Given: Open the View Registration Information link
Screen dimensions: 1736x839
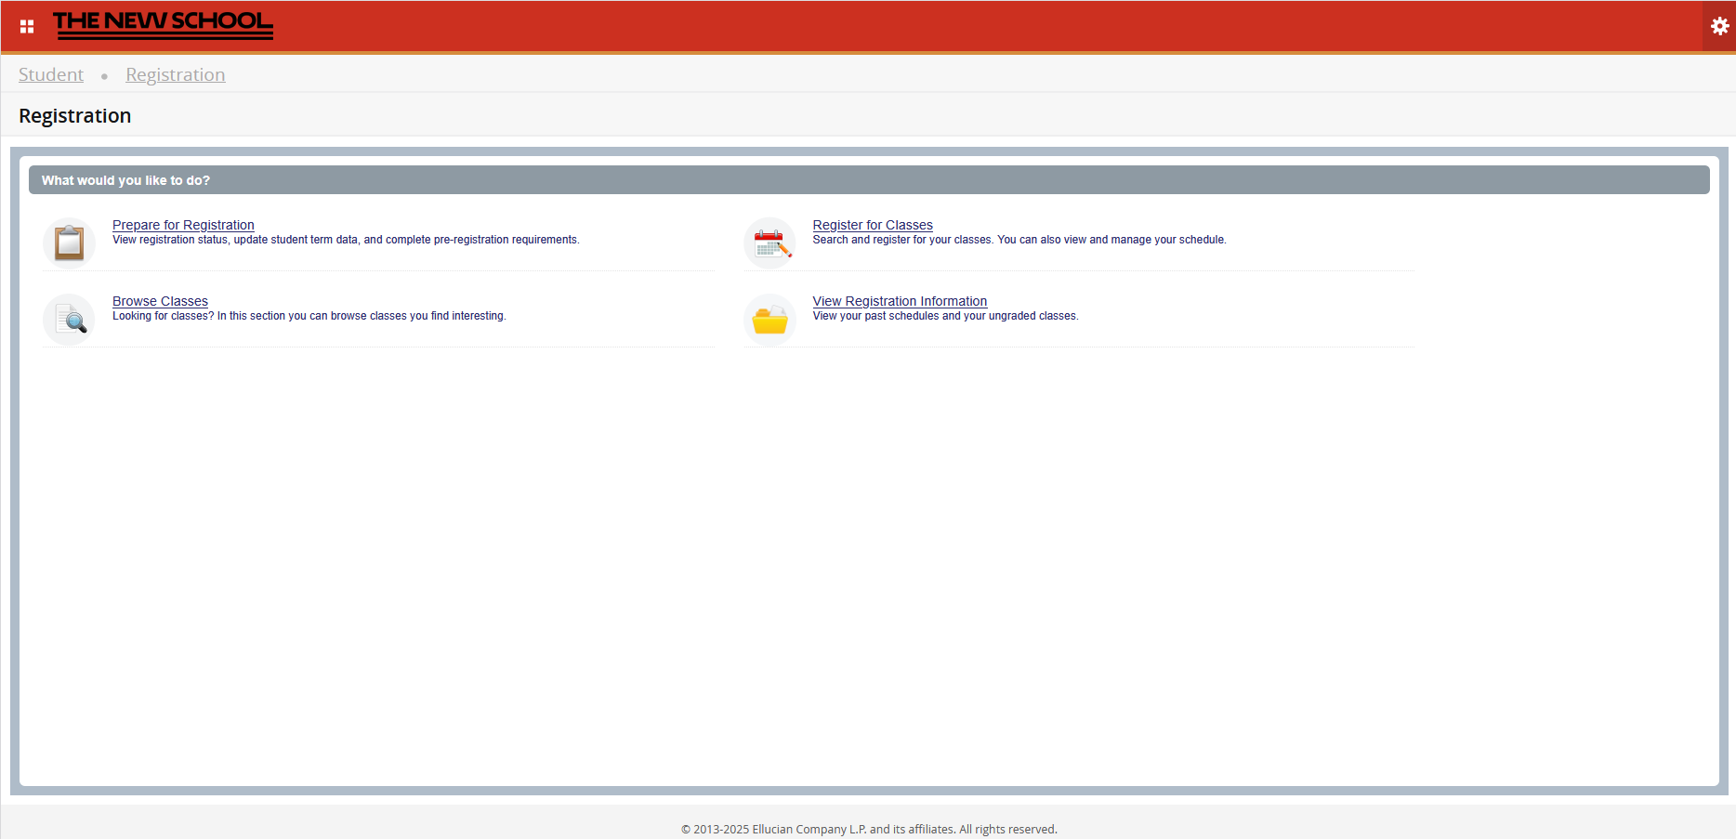Looking at the screenshot, I should [x=899, y=301].
